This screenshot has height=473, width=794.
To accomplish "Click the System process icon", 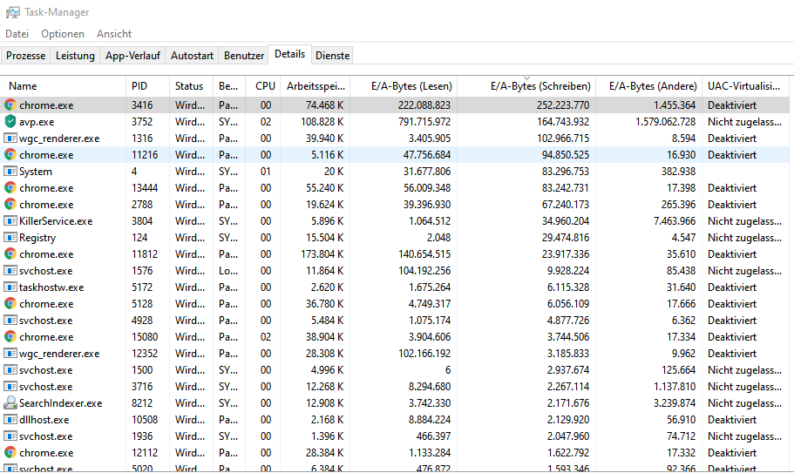I will click(10, 171).
